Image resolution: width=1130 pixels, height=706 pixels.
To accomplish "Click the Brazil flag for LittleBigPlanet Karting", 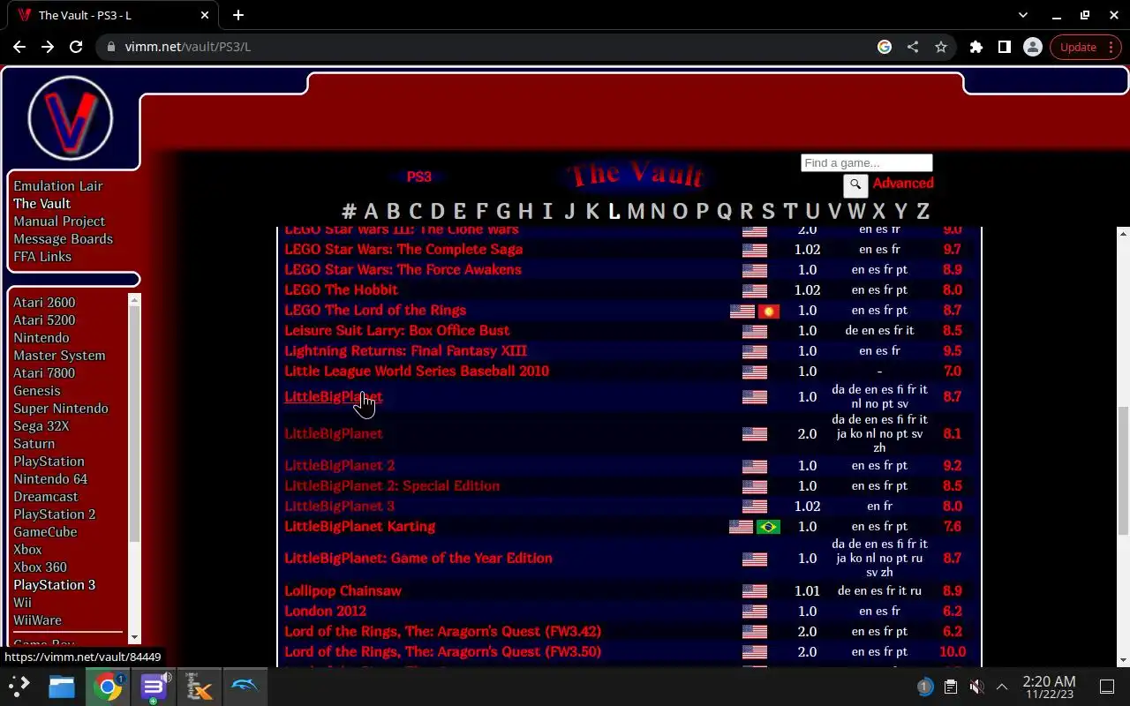I will [769, 527].
